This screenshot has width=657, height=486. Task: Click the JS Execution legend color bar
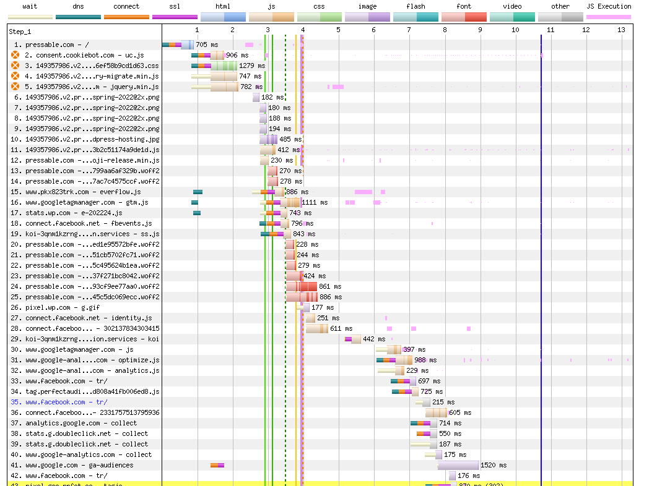point(609,17)
